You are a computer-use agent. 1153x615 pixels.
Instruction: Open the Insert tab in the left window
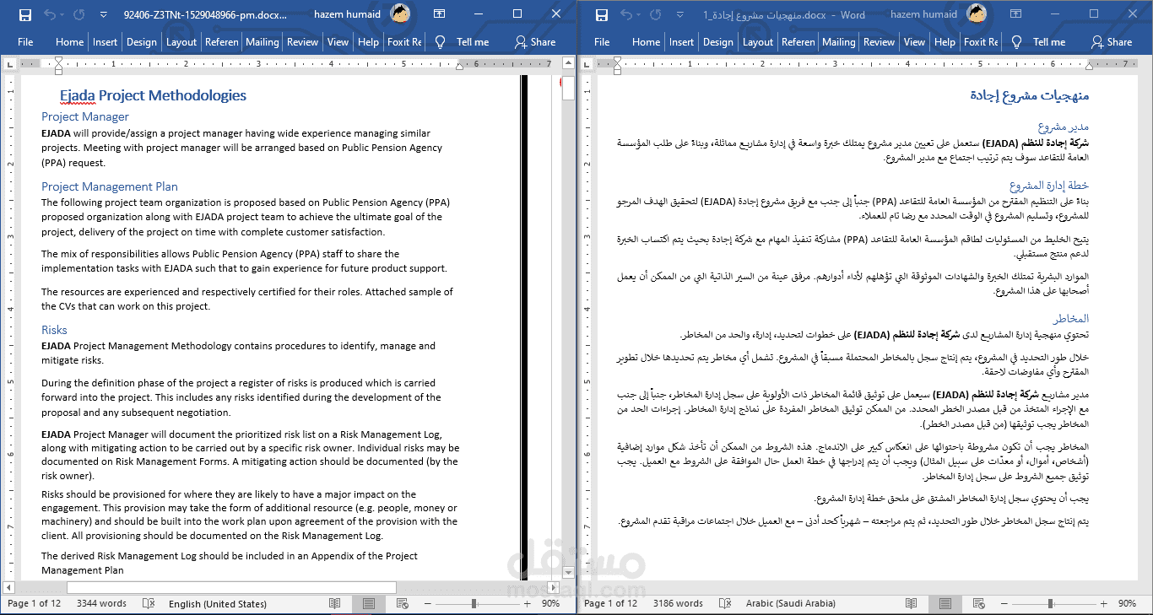click(106, 41)
